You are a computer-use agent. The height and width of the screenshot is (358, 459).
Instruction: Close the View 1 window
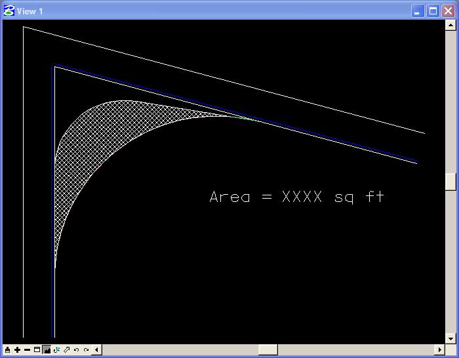tap(448, 11)
